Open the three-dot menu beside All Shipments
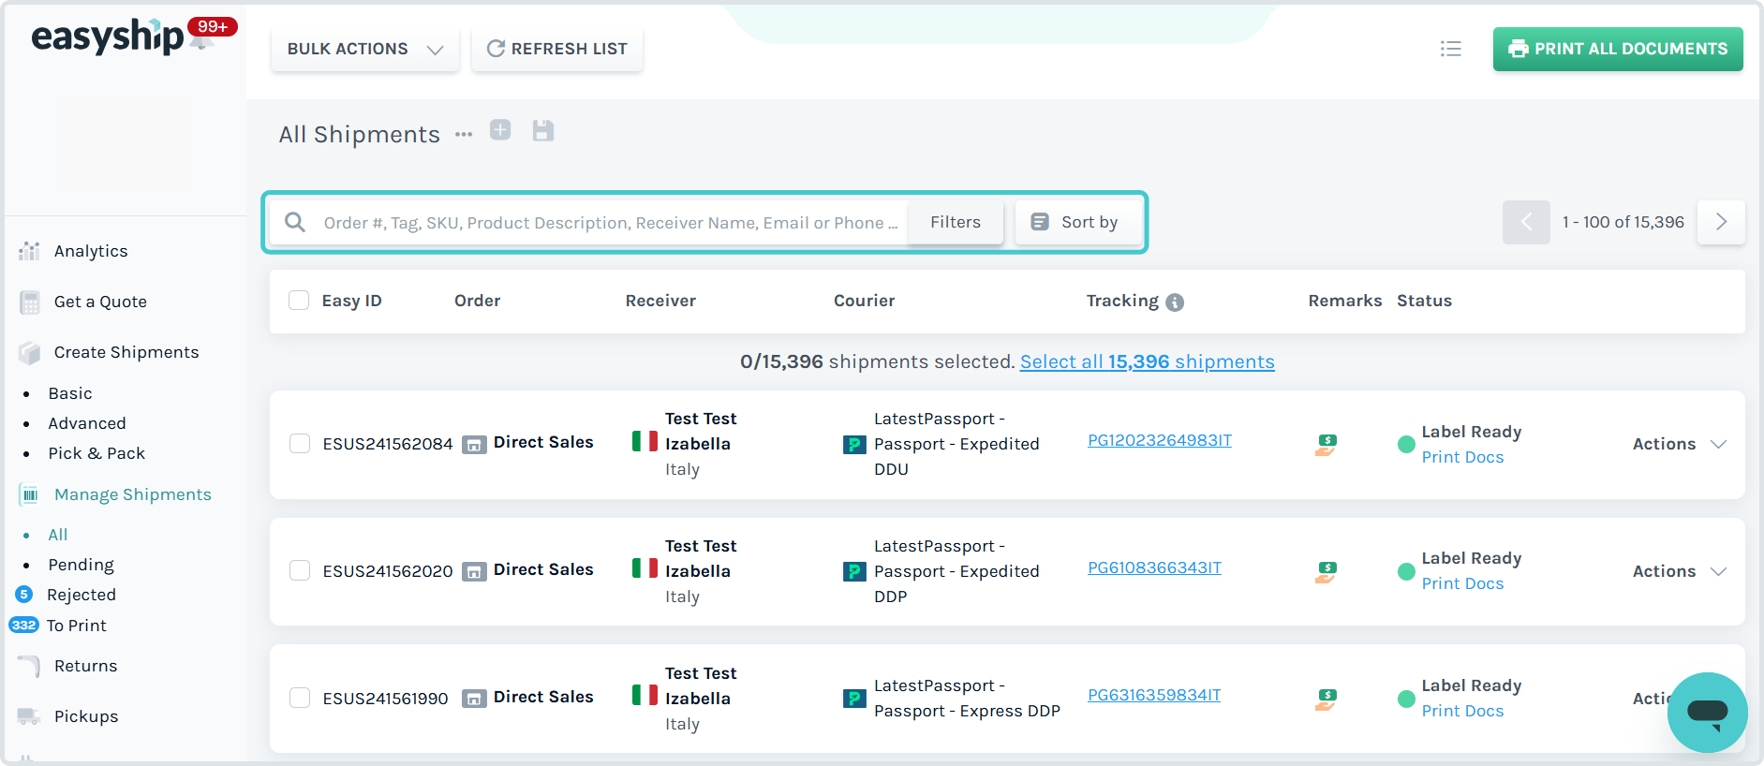 (464, 134)
